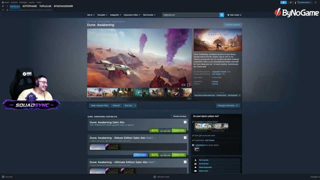Switch to Big Picture display mode icon

(315, 2)
